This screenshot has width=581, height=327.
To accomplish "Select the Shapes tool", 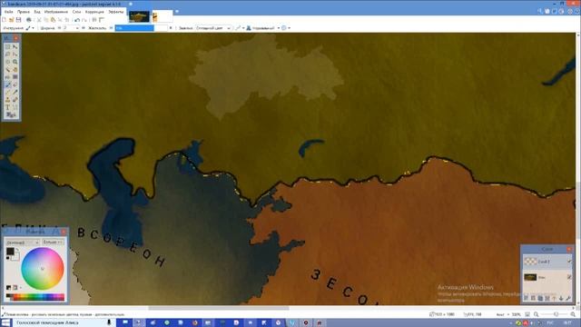I will [x=12, y=115].
